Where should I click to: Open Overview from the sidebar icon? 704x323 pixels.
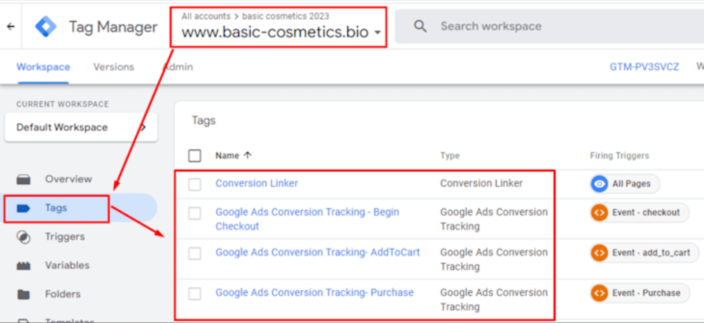(x=23, y=179)
